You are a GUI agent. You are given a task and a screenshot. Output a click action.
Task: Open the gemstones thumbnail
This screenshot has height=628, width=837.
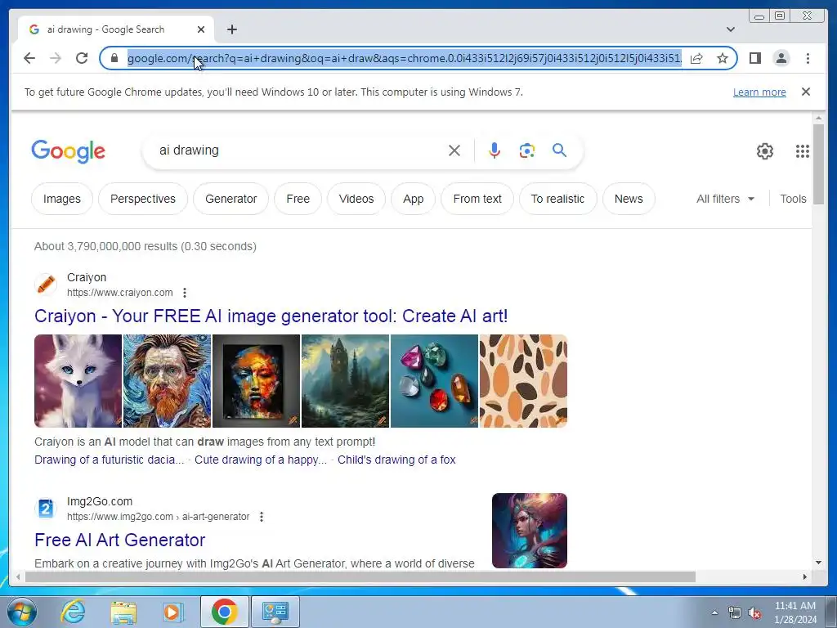pos(435,381)
